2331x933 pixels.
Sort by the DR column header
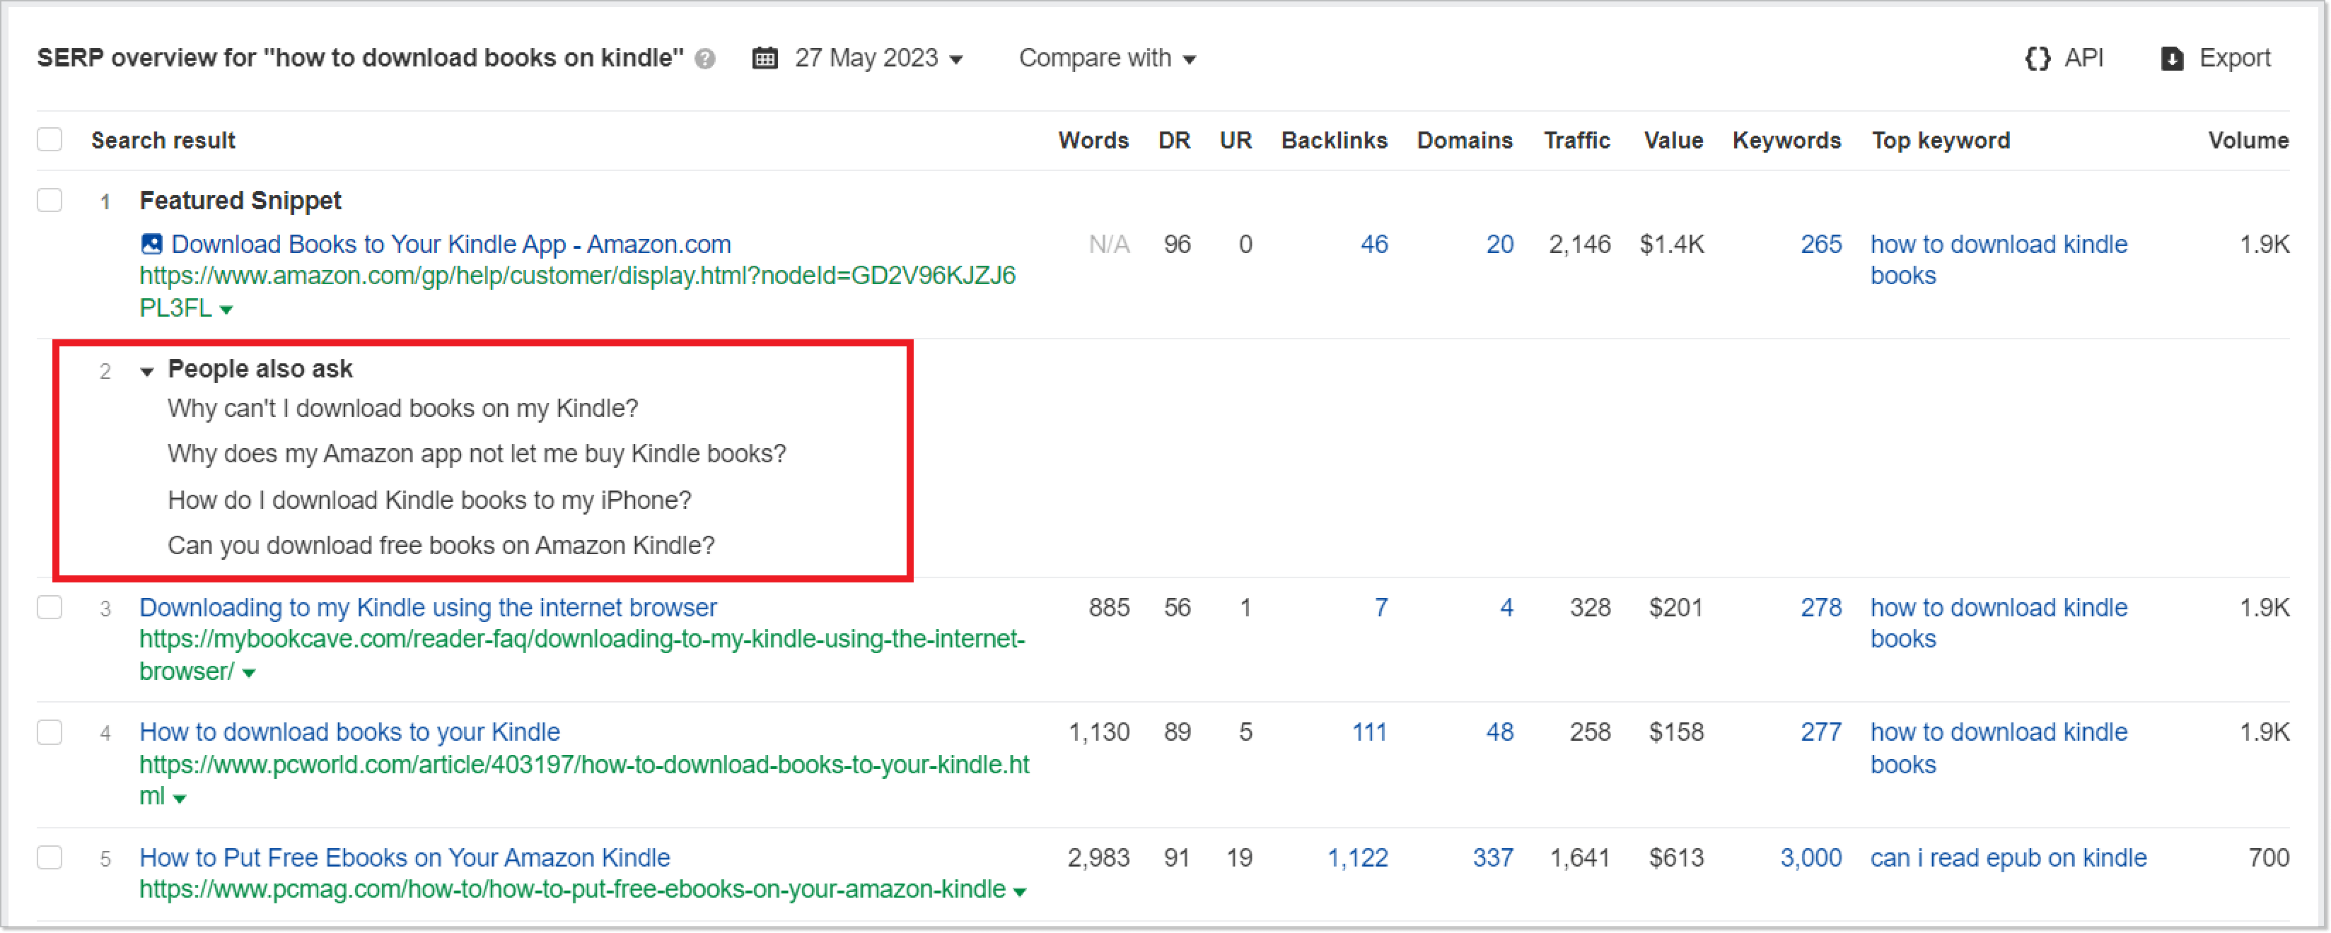1174,140
